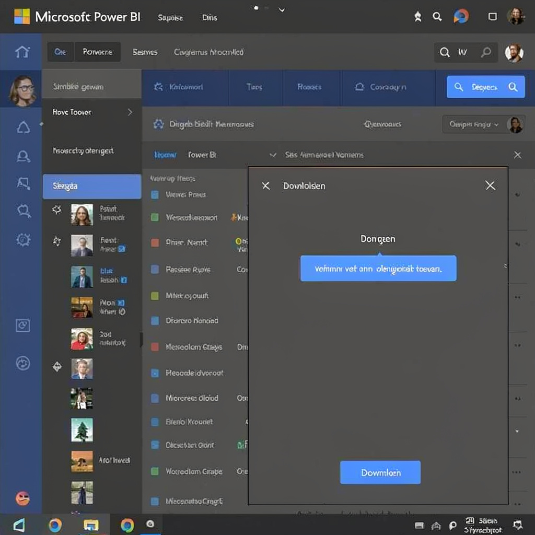Open the Windows Start button
This screenshot has width=535, height=535.
[19, 525]
